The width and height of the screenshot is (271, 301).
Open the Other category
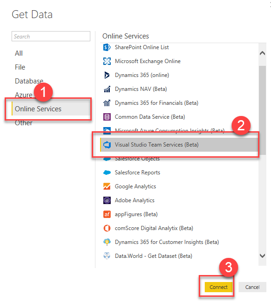tap(24, 123)
